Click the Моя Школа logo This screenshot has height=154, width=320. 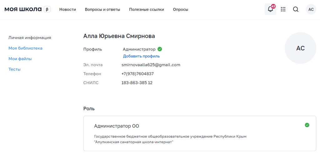coord(23,9)
